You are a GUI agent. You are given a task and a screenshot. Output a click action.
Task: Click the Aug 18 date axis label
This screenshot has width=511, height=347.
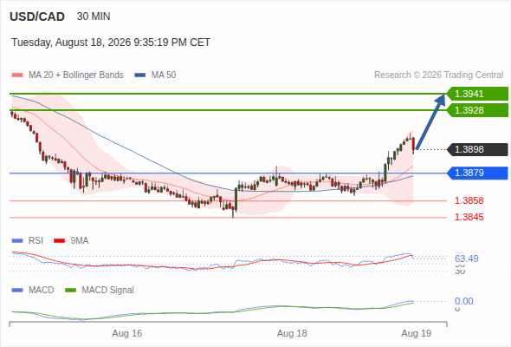(x=292, y=334)
